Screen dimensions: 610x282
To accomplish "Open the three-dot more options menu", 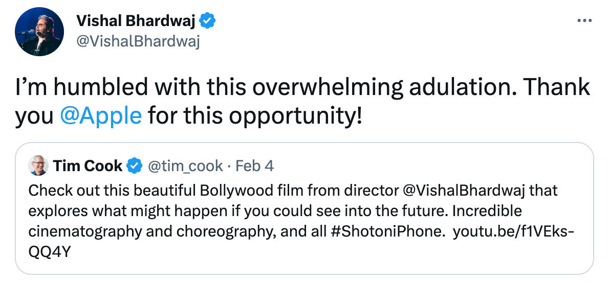I will pyautogui.click(x=584, y=21).
